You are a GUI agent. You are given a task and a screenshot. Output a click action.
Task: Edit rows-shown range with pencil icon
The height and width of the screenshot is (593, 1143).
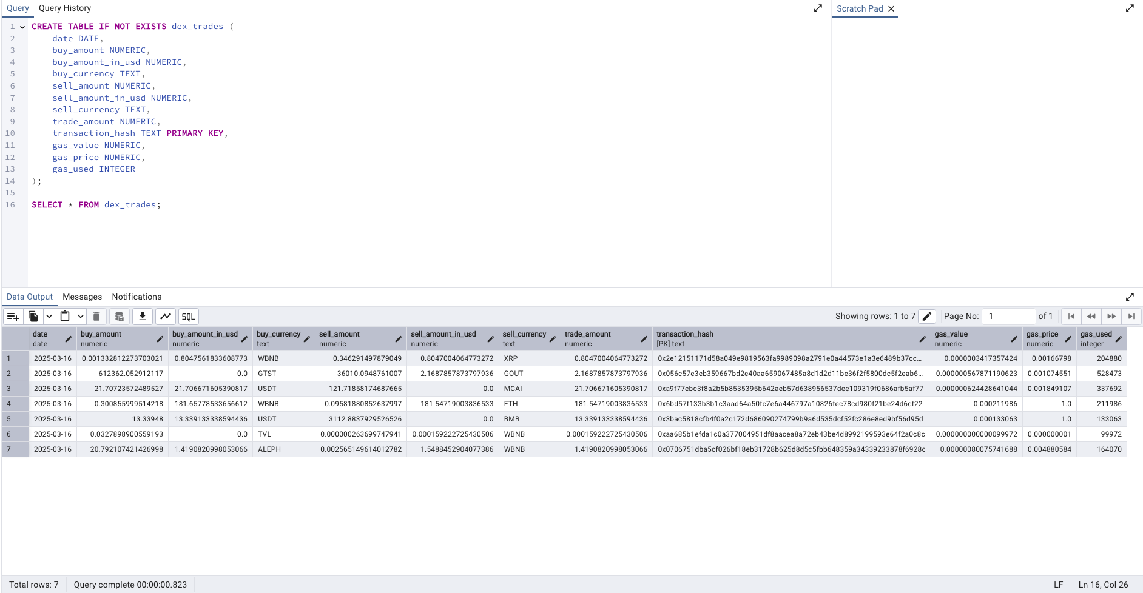click(x=927, y=316)
